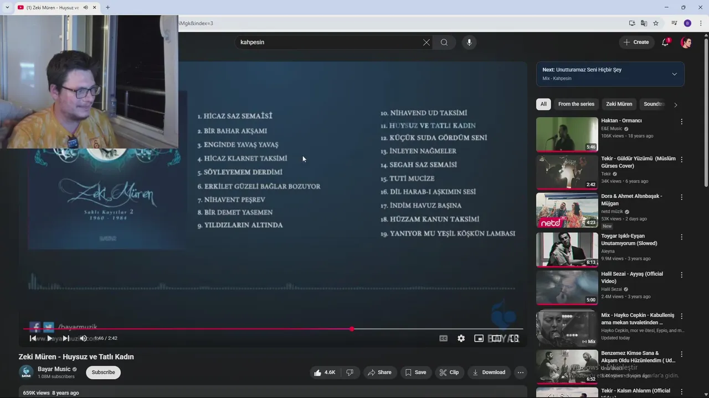709x398 pixels.
Task: Share this video
Action: 379,373
